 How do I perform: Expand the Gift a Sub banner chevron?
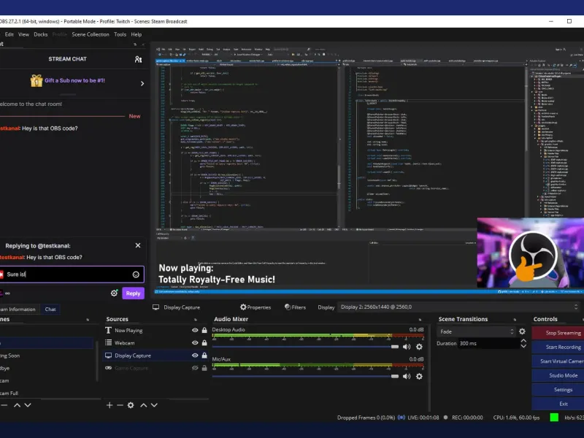click(142, 83)
